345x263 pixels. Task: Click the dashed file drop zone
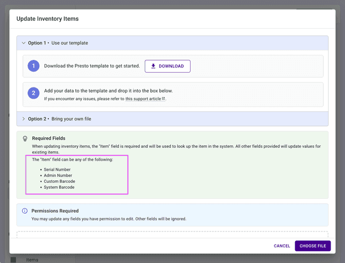(x=172, y=234)
